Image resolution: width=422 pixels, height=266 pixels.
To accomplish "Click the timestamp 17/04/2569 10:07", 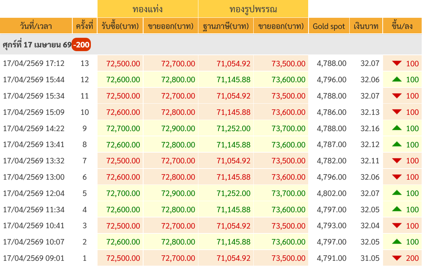I will pos(34,242).
